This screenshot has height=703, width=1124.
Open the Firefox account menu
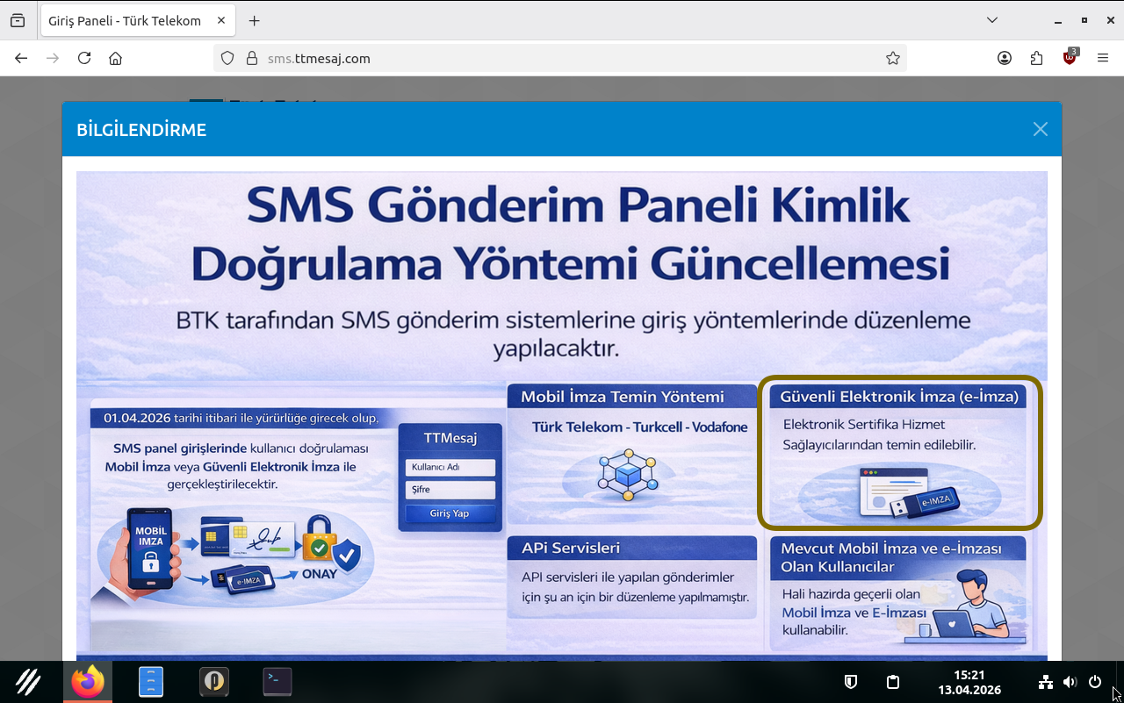pyautogui.click(x=1005, y=59)
